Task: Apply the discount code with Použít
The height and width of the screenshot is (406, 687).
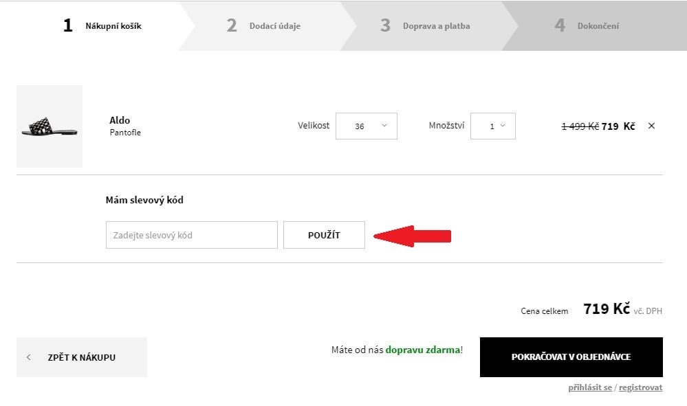Action: tap(324, 235)
